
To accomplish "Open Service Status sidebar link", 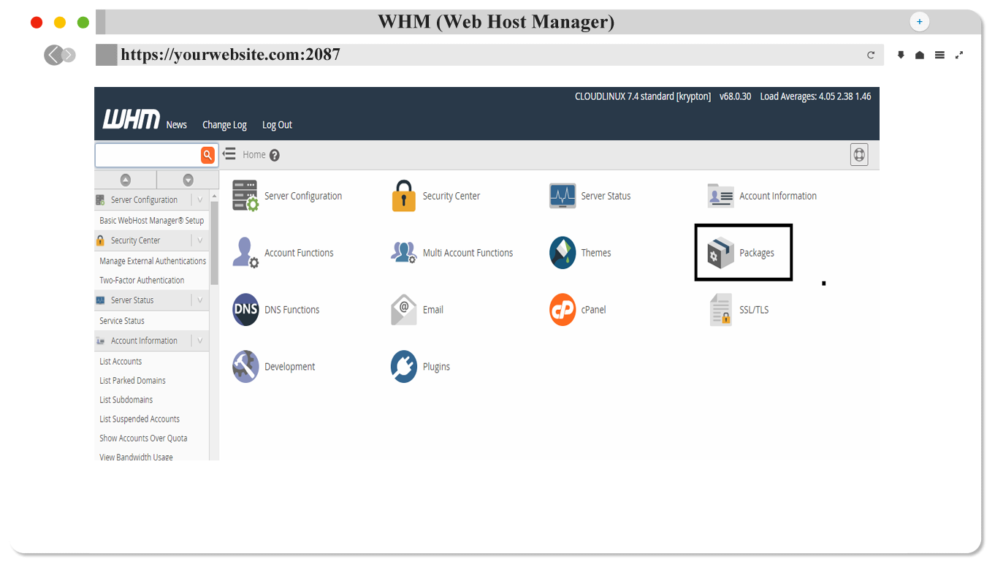I will [x=122, y=321].
